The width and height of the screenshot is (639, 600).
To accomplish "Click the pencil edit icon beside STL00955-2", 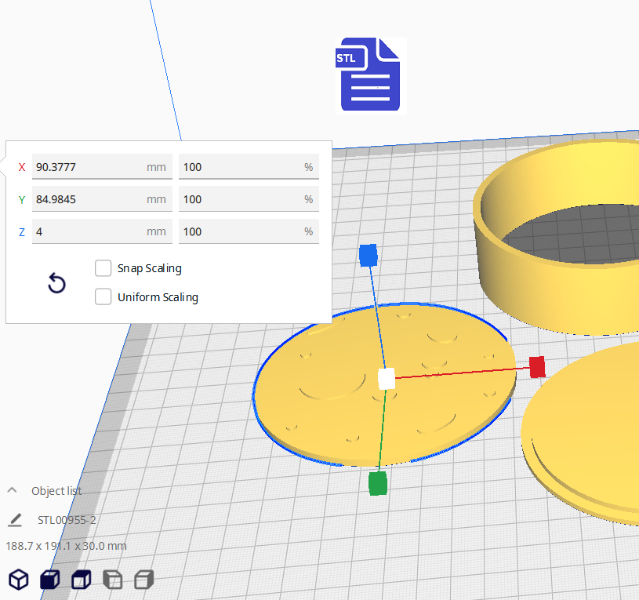I will click(15, 520).
